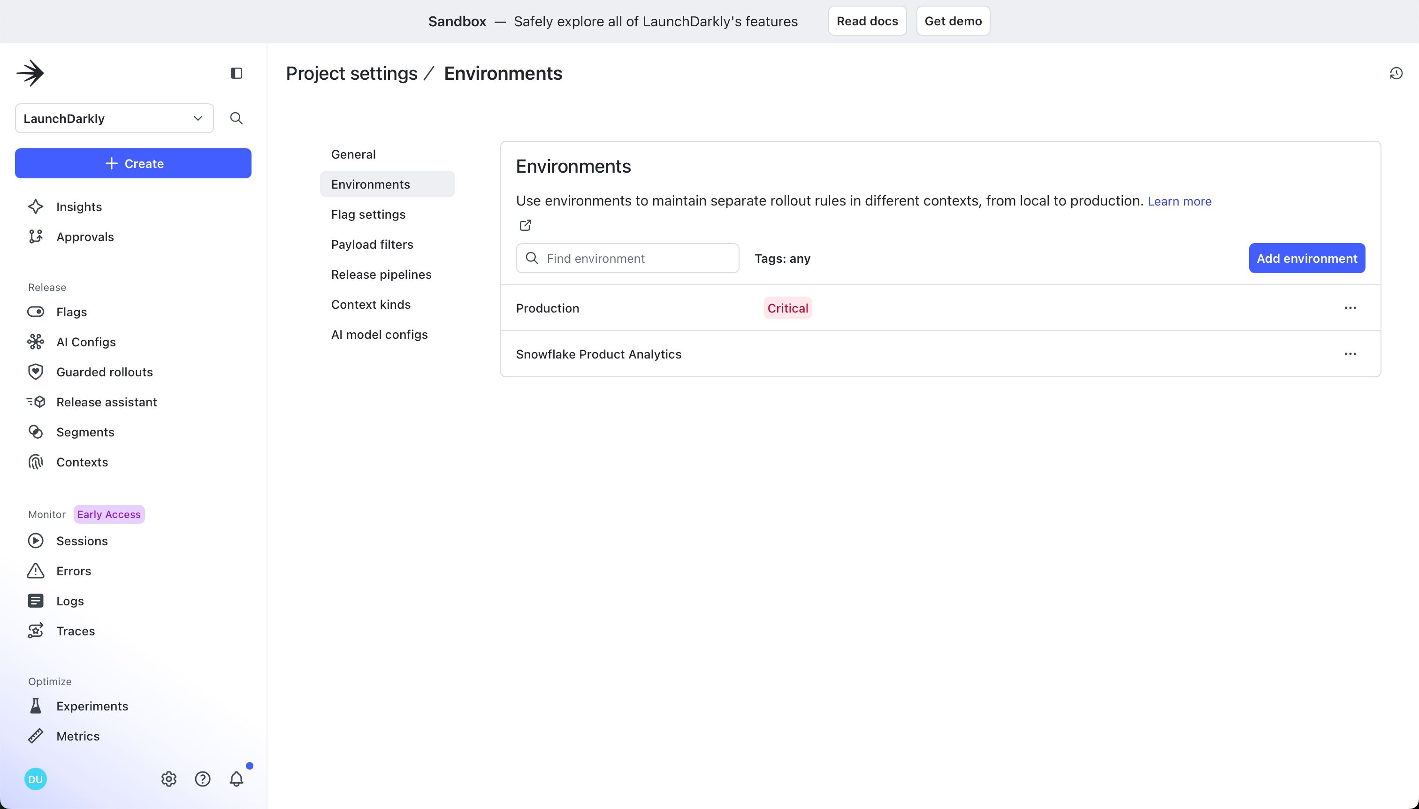Image resolution: width=1419 pixels, height=809 pixels.
Task: Open the sidebar search magnifier icon
Action: point(236,118)
